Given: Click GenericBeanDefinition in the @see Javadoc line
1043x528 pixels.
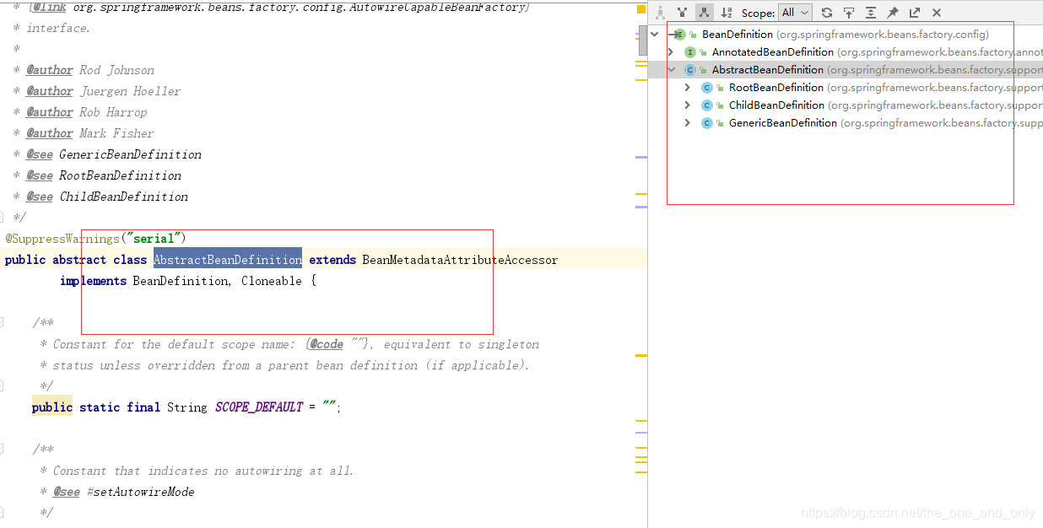Looking at the screenshot, I should (130, 154).
